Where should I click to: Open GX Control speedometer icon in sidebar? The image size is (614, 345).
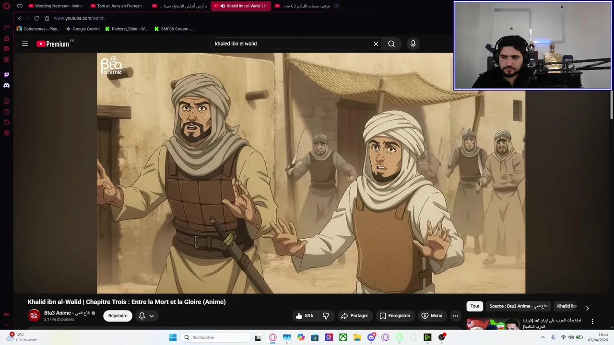[7, 28]
